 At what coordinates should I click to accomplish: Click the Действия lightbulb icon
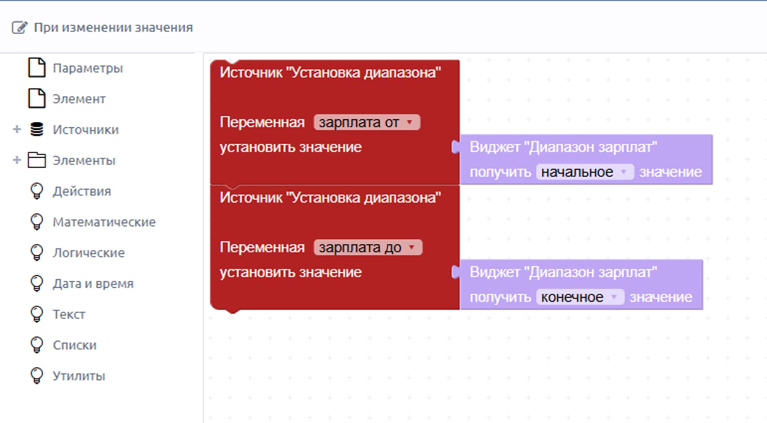[37, 191]
